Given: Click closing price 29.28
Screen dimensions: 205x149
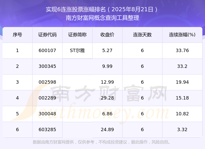Looking at the screenshot, I should point(107,98).
